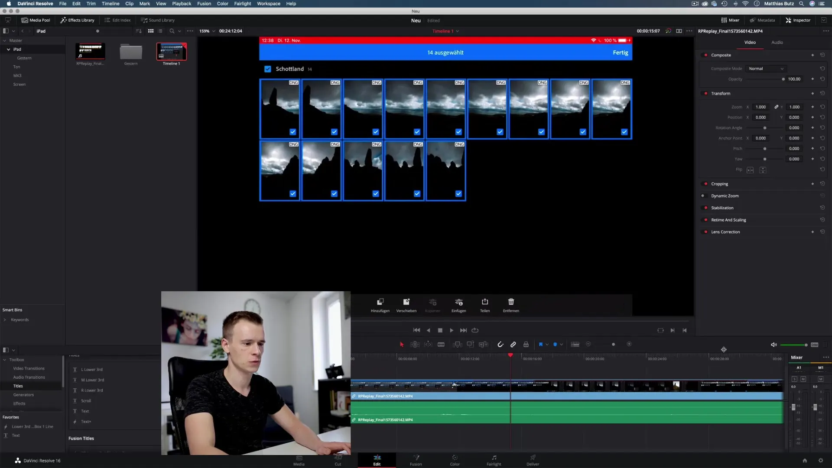The width and height of the screenshot is (832, 468).
Task: Open the viewer zoom 159% dropdown
Action: point(207,31)
